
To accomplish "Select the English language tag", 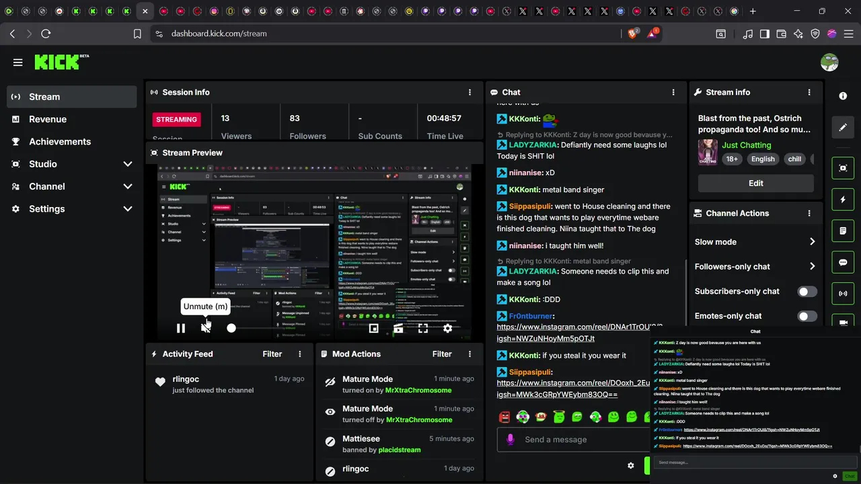I will click(x=763, y=159).
